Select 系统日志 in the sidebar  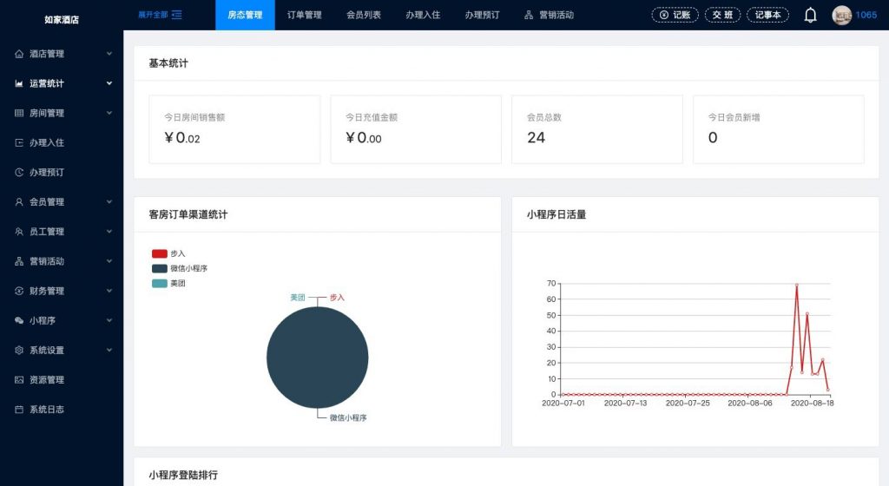click(x=62, y=409)
